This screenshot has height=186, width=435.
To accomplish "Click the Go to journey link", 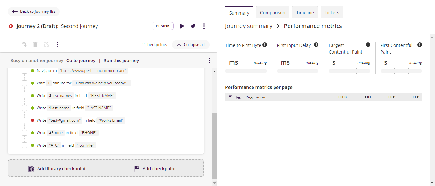I will [81, 61].
